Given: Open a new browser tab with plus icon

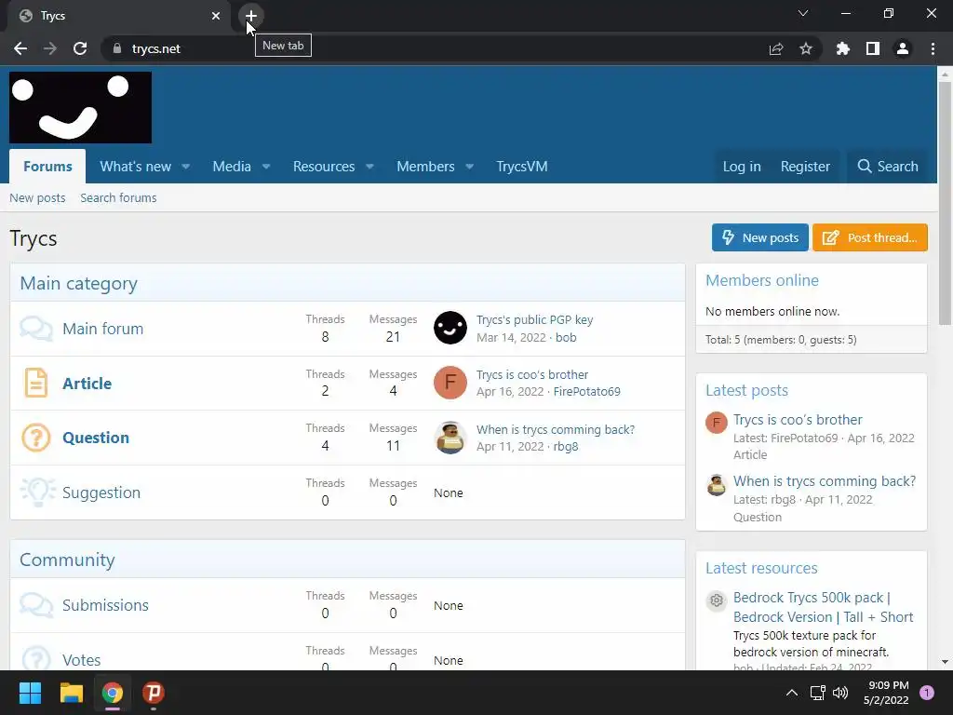Looking at the screenshot, I should [251, 16].
